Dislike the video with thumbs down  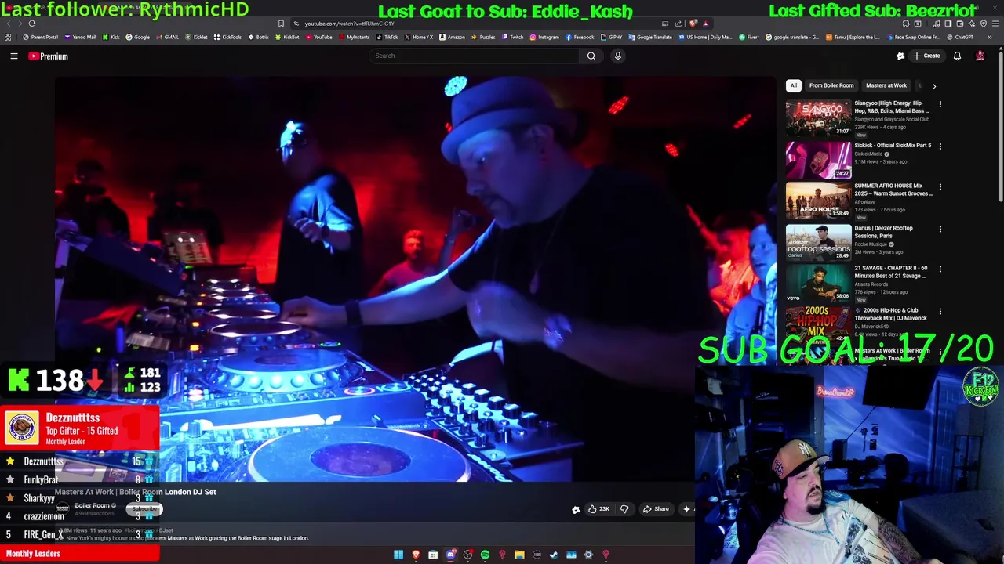click(x=624, y=509)
